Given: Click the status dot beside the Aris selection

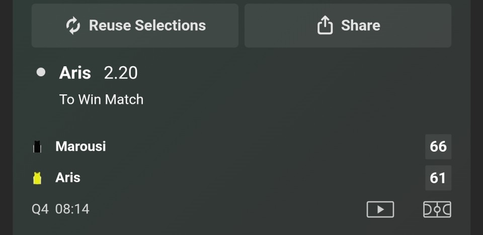Looking at the screenshot, I should tap(41, 73).
